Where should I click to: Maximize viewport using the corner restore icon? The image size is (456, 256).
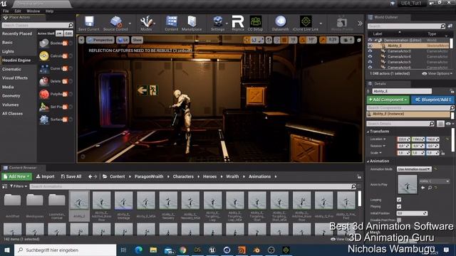click(359, 40)
